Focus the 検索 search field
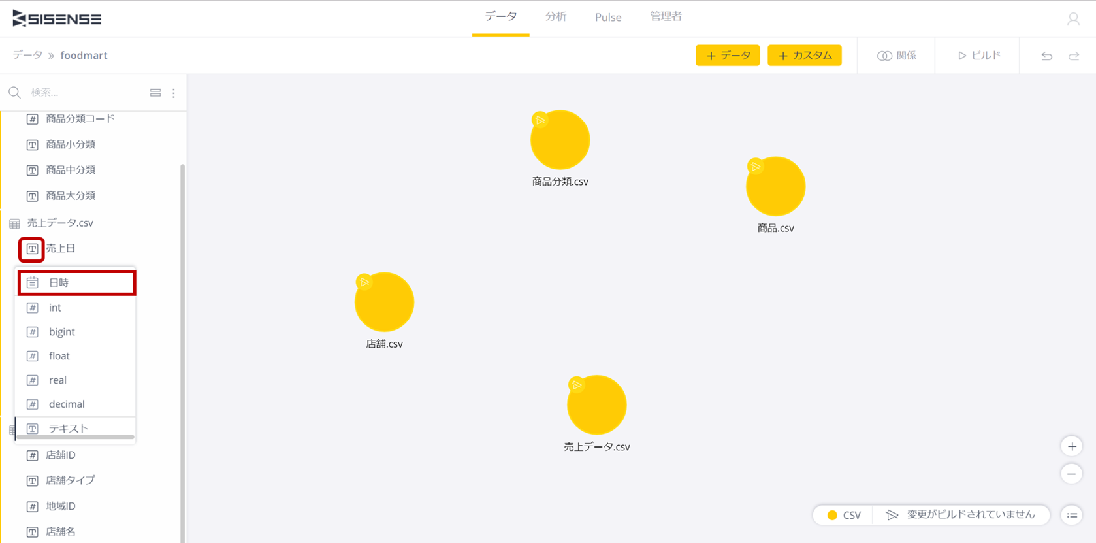 (x=85, y=93)
